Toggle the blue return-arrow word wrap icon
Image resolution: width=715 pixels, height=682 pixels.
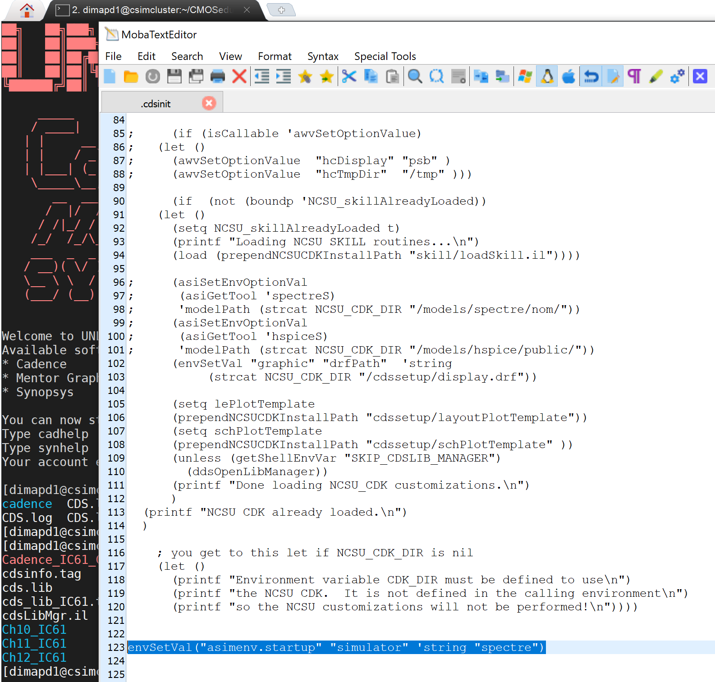591,77
